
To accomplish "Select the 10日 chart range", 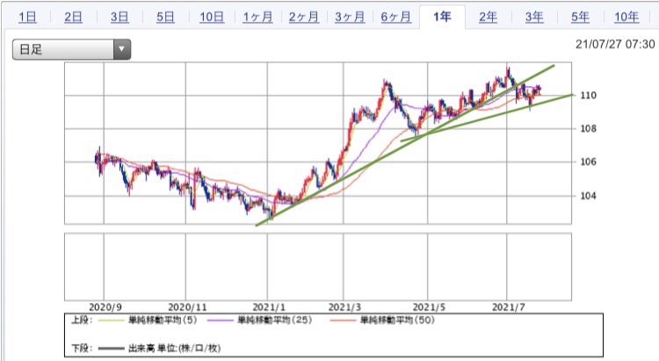I will (x=212, y=17).
